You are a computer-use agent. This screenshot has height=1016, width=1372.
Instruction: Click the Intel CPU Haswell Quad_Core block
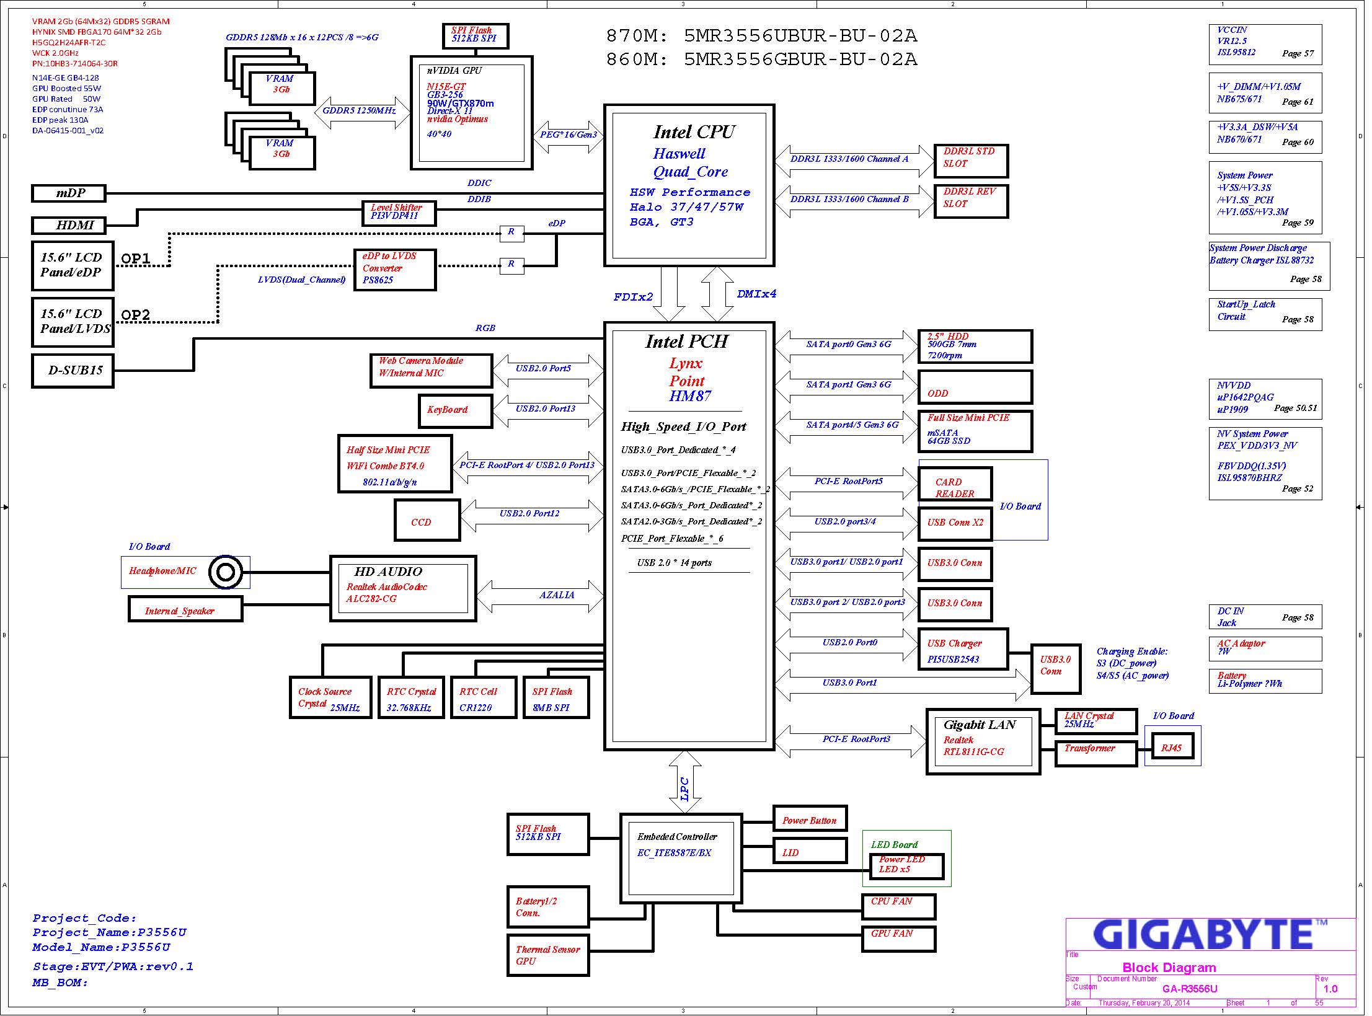(x=689, y=185)
